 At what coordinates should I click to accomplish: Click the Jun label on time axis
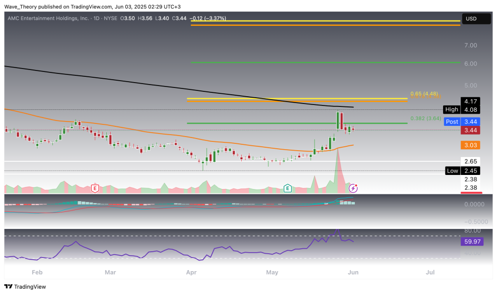[x=353, y=273]
